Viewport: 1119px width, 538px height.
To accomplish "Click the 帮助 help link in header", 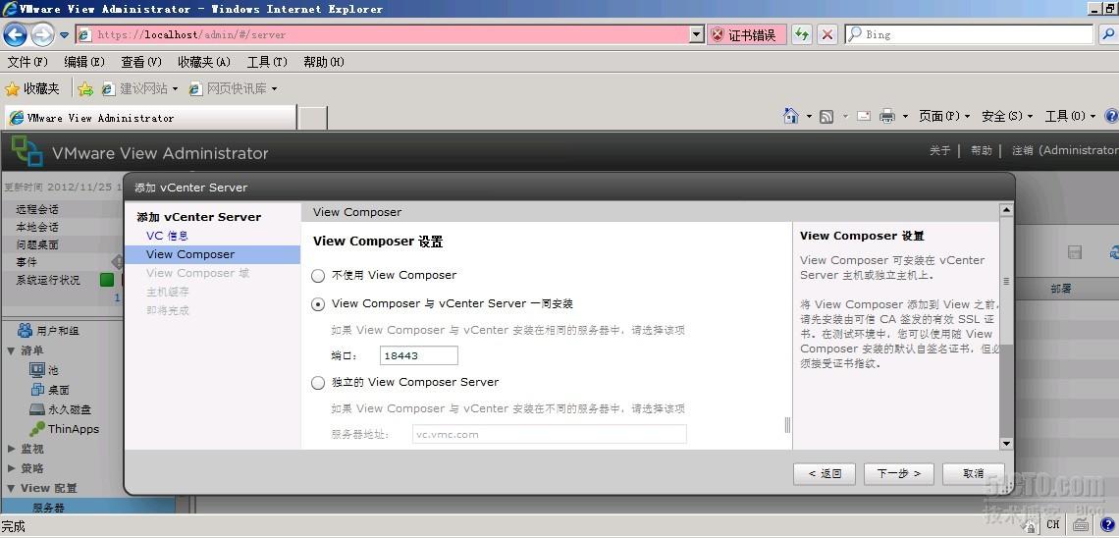I will 982,150.
